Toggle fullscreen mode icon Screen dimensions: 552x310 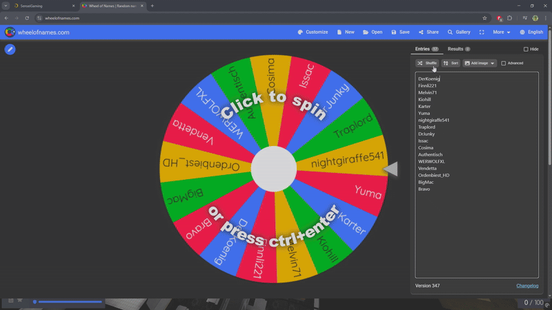click(x=482, y=32)
